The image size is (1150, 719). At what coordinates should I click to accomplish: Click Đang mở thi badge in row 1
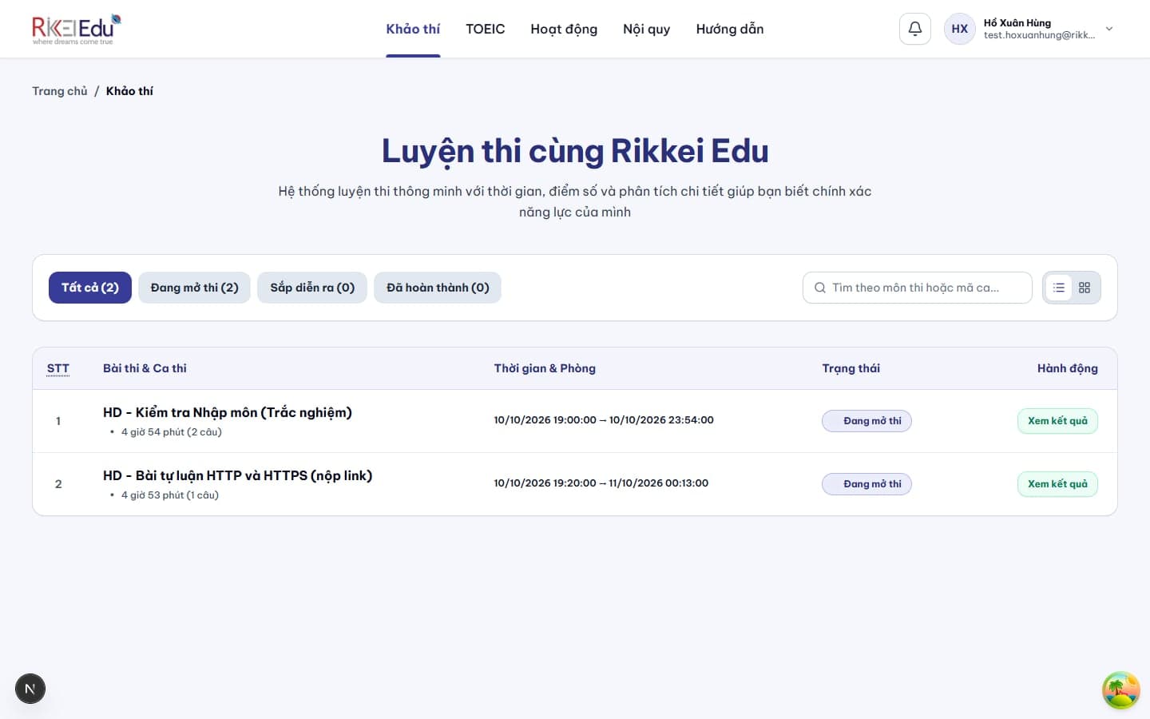pyautogui.click(x=866, y=421)
